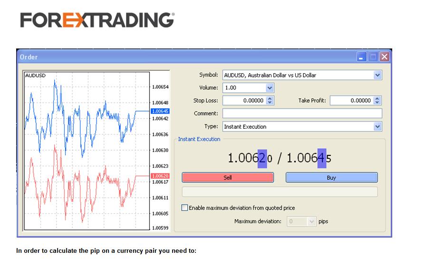Minimize the Order window
This screenshot has width=425, height=259.
coord(362,57)
